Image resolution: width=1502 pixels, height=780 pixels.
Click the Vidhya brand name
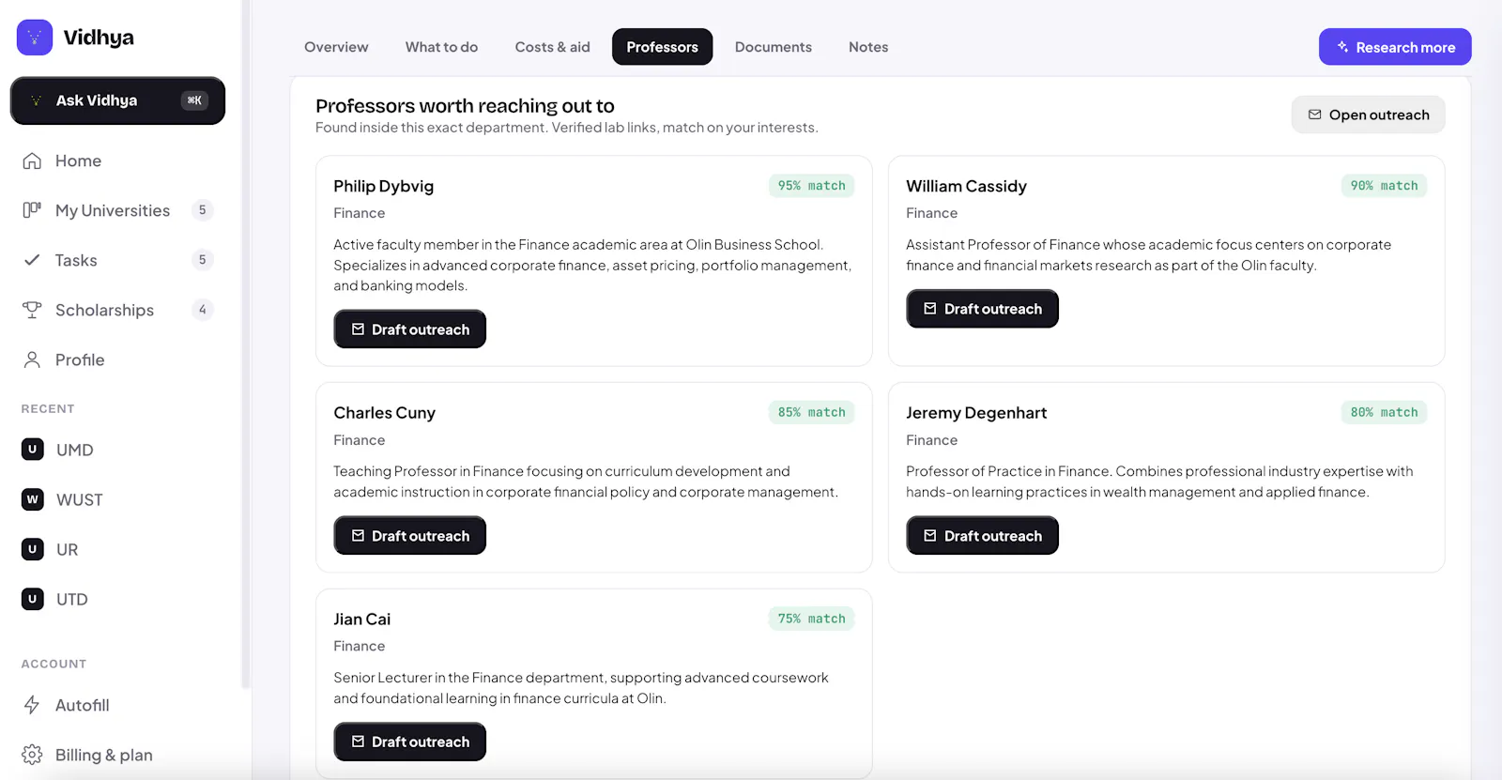coord(99,38)
